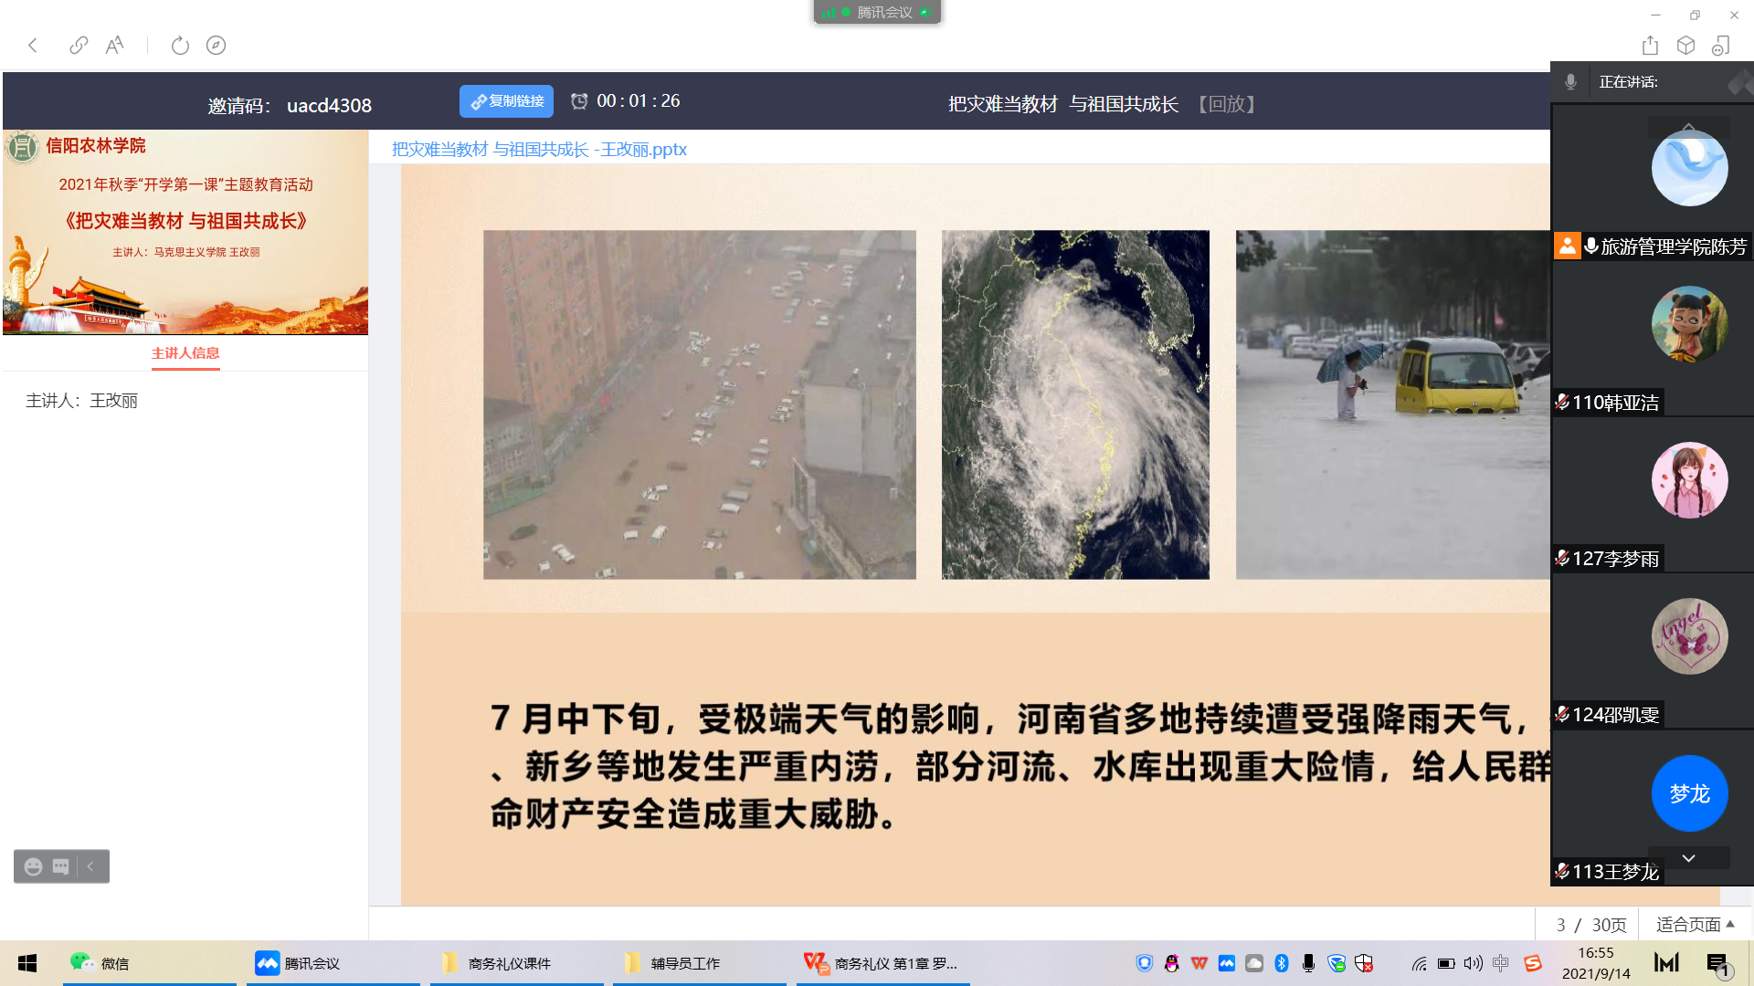1754x986 pixels.
Task: Toggle muted mic of 110韩亚洁
Action: coord(1562,403)
